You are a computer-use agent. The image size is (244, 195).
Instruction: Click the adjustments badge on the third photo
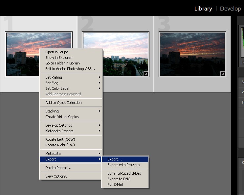click(222, 73)
